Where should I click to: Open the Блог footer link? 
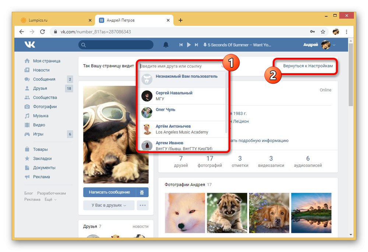pos(29,193)
